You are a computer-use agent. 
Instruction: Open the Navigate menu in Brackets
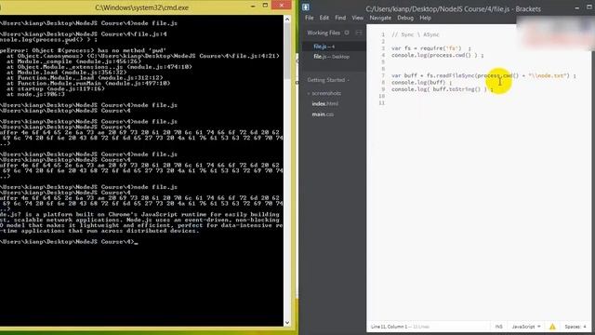[x=380, y=18]
